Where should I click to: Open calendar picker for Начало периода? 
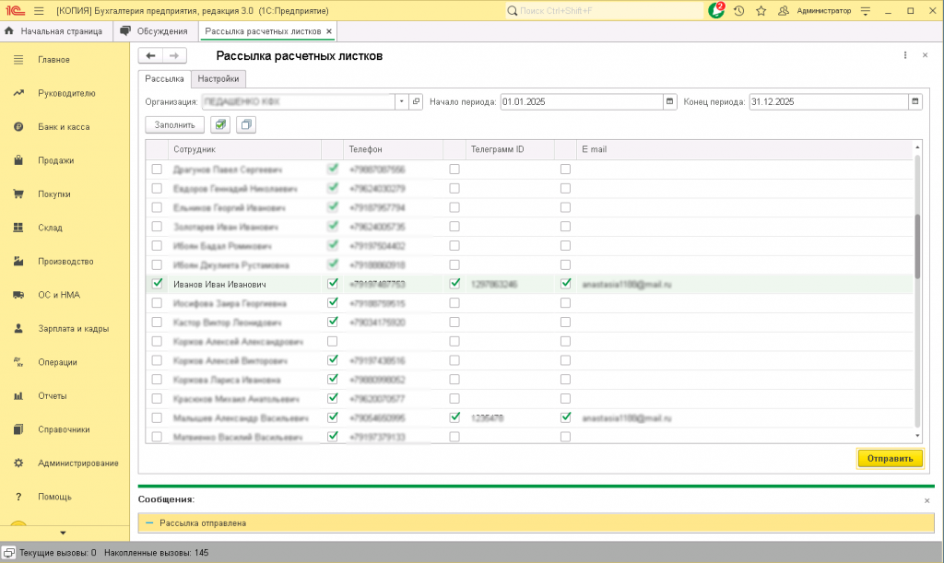click(669, 101)
